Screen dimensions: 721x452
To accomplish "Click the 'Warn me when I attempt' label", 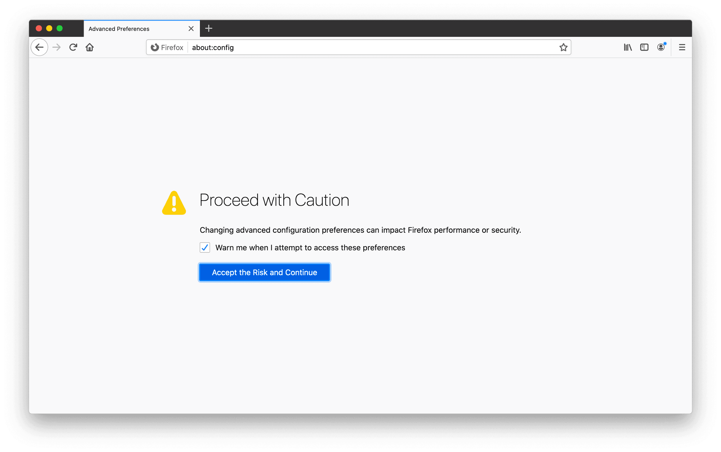I will [310, 247].
